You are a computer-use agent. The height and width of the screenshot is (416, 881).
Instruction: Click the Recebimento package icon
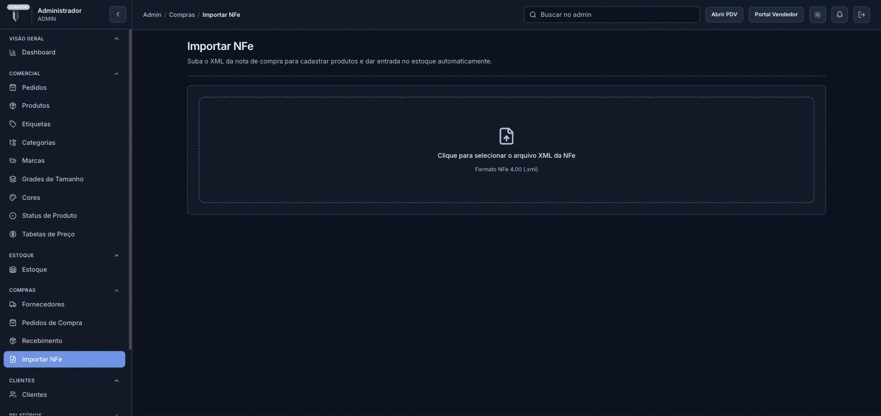point(12,341)
